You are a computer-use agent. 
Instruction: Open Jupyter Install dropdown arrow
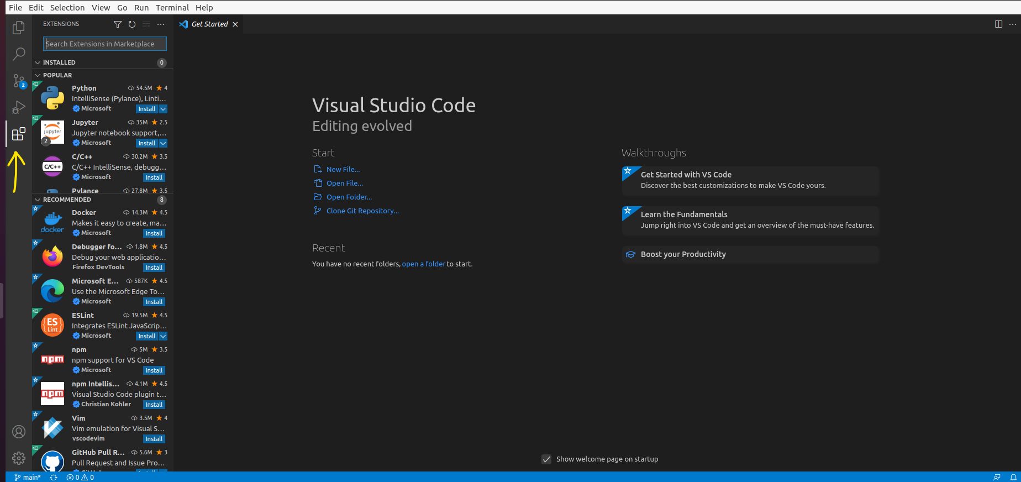(x=163, y=143)
